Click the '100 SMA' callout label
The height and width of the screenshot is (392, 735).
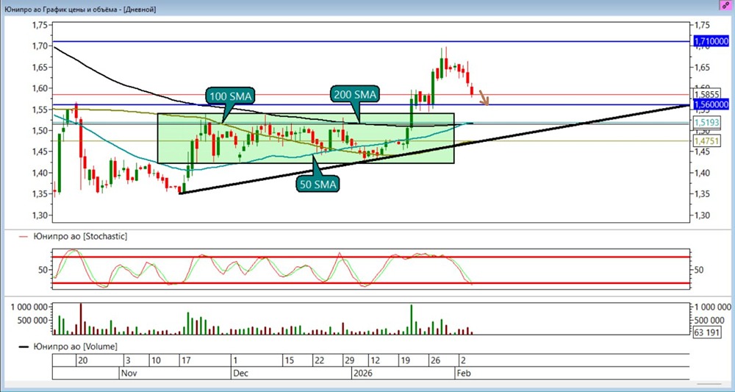coord(231,98)
